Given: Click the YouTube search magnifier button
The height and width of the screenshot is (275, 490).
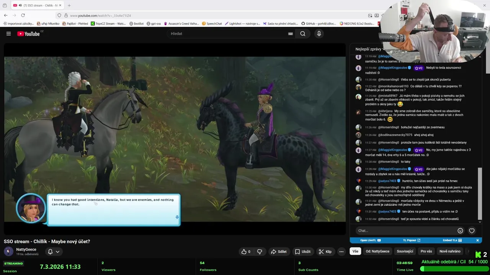Looking at the screenshot, I should (x=303, y=34).
